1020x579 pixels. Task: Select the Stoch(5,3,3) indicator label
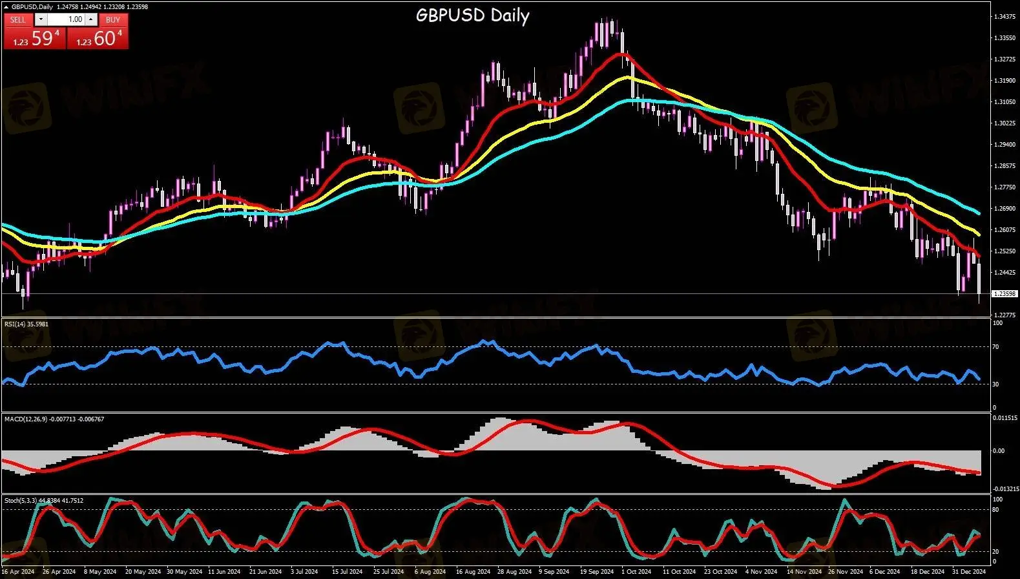pyautogui.click(x=43, y=501)
